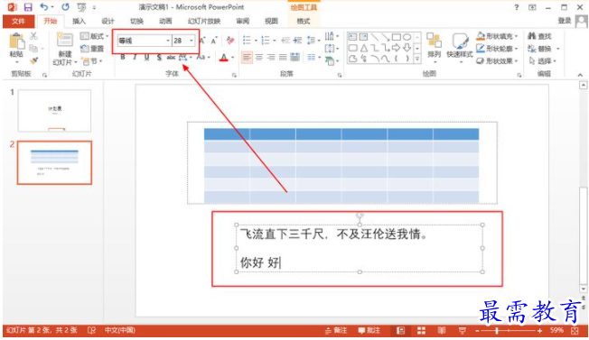
Task: Open the Section (节) dropdown
Action: click(92, 60)
